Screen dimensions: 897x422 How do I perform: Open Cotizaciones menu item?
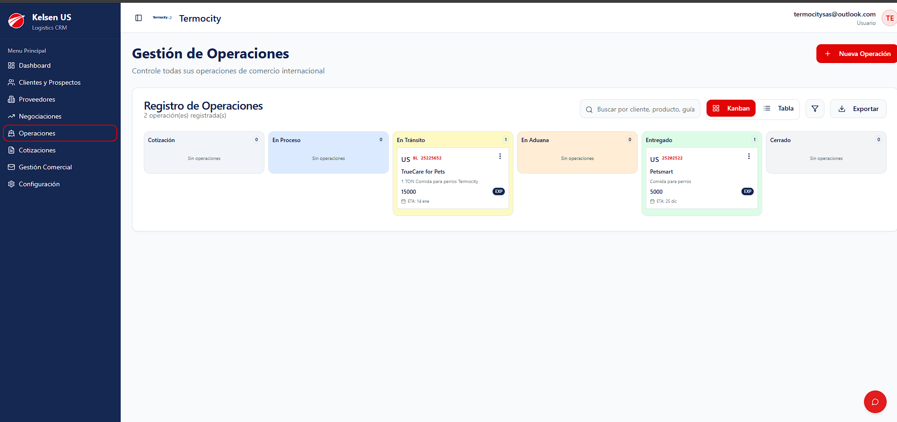tap(60, 150)
